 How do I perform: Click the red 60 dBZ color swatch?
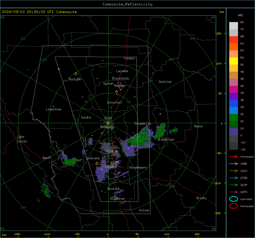click(x=233, y=40)
